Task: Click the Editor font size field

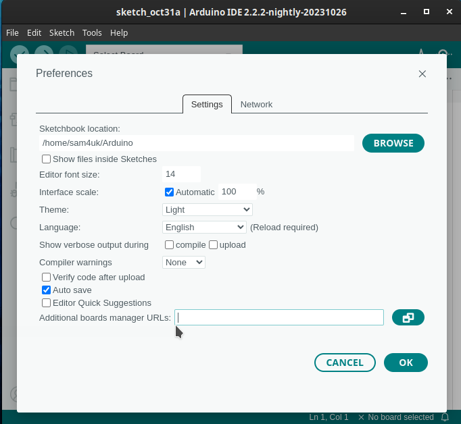Action: click(x=181, y=174)
